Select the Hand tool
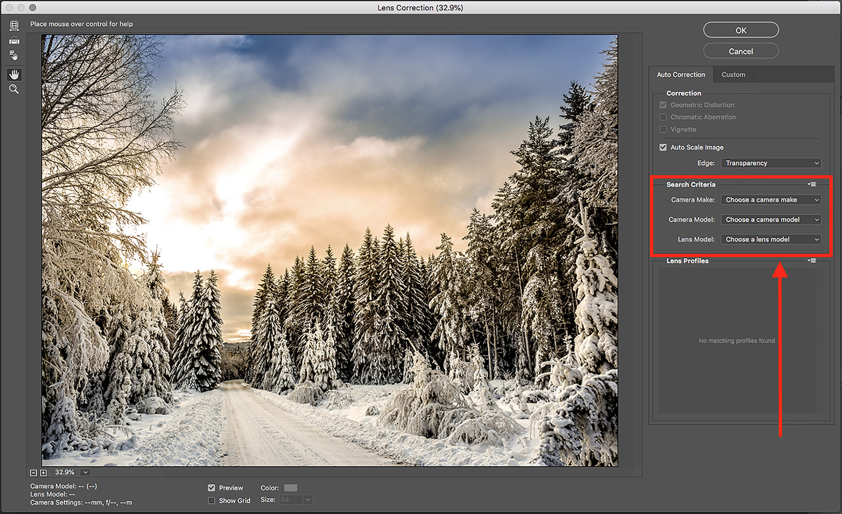The image size is (842, 514). pos(14,74)
